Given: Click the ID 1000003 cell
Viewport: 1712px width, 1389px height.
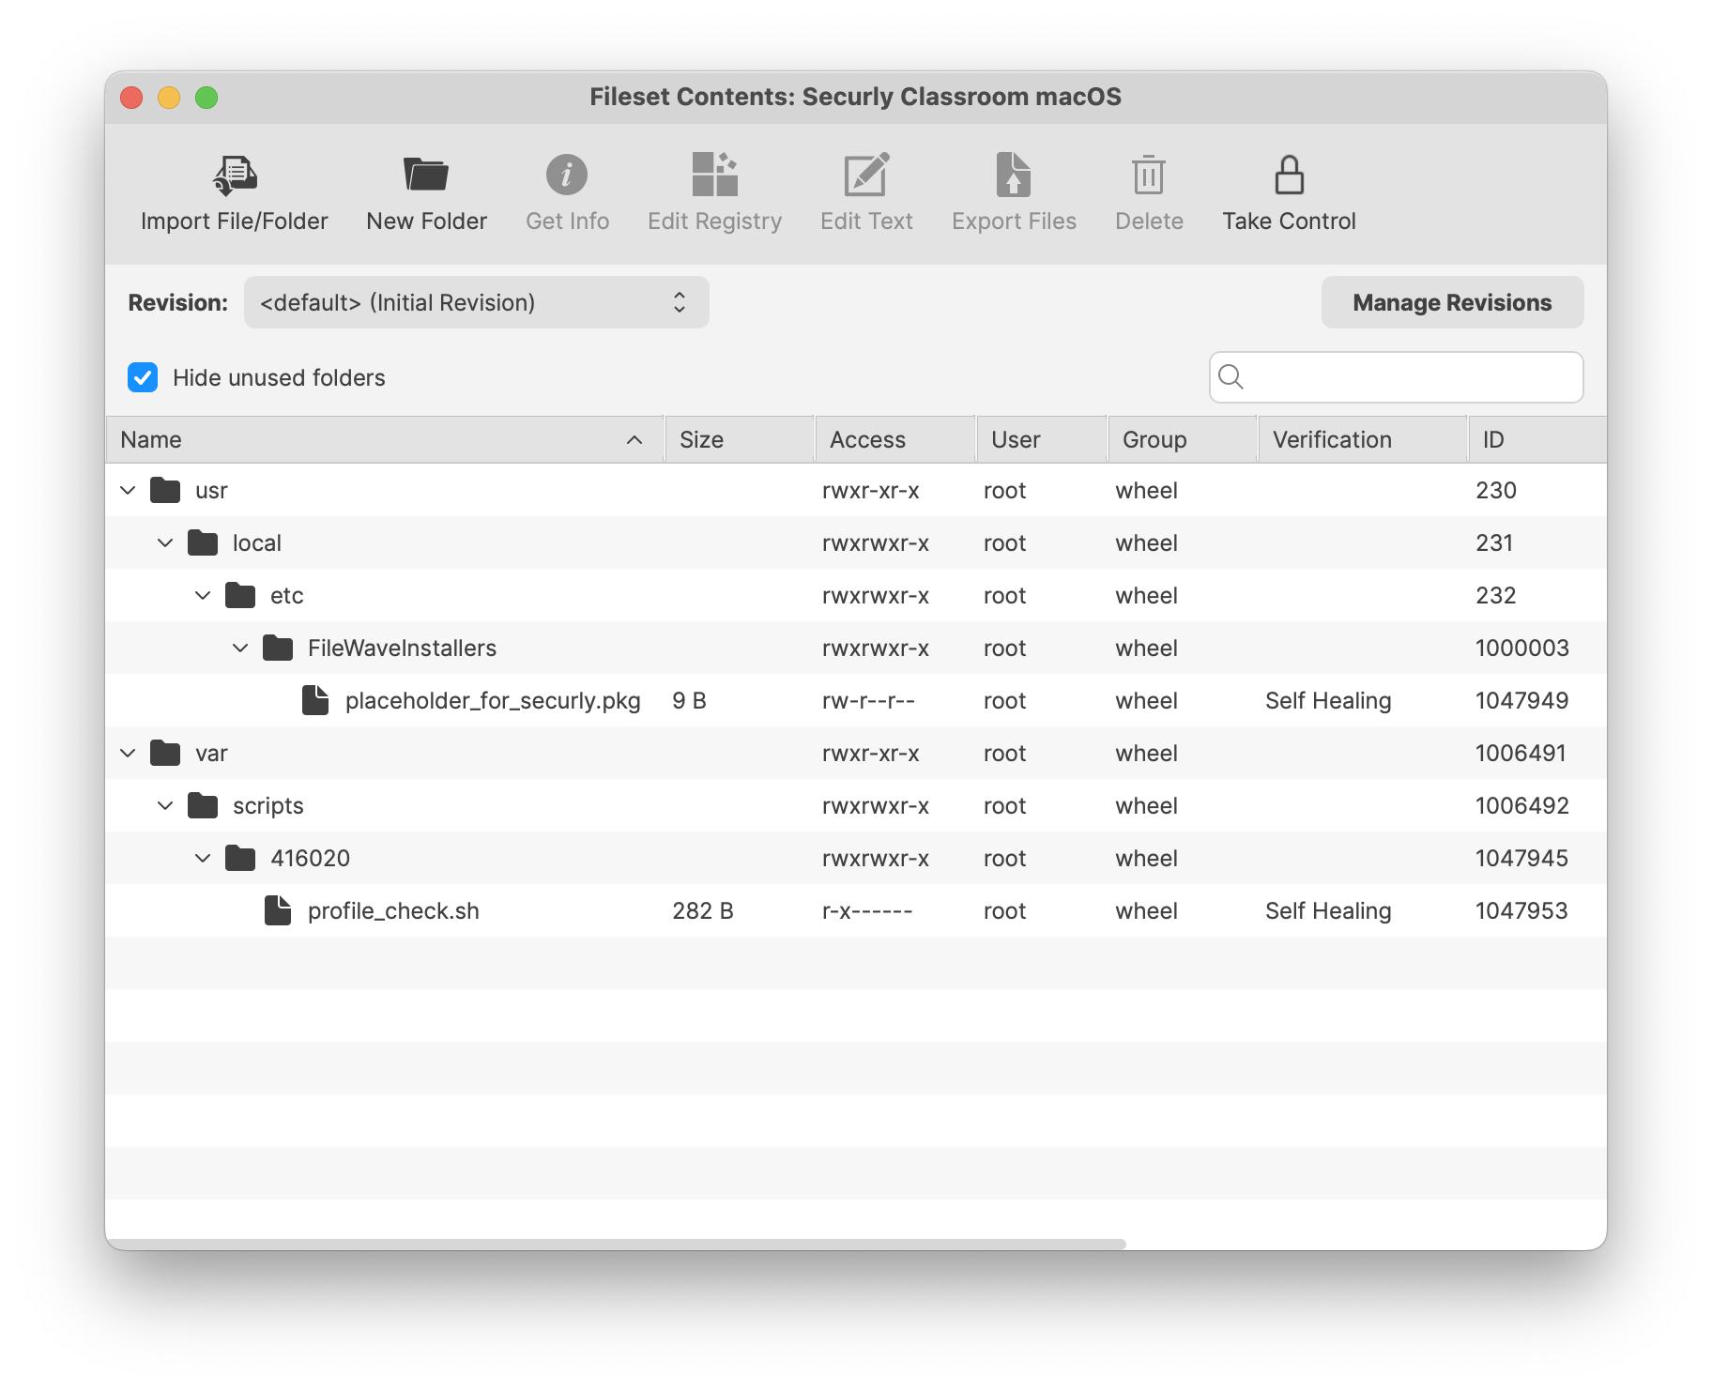Looking at the screenshot, I should point(1521,648).
